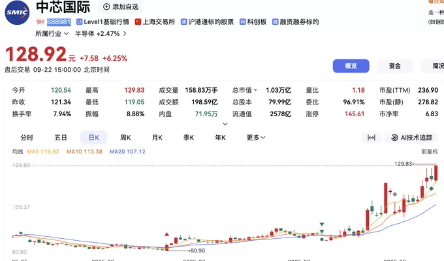The height and width of the screenshot is (261, 444).
Task: Select the 分时 chart tab
Action: (27, 138)
